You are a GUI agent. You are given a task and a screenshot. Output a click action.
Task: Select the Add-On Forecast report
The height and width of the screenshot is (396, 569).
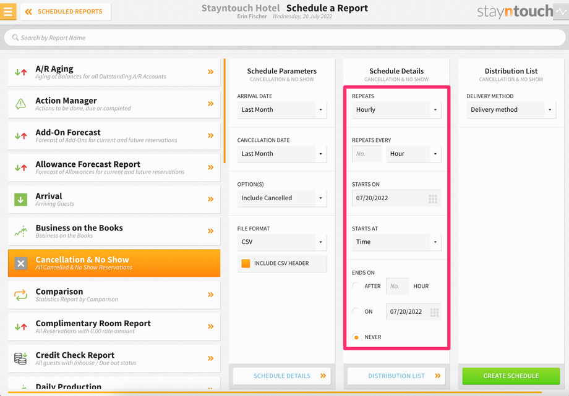click(x=114, y=136)
